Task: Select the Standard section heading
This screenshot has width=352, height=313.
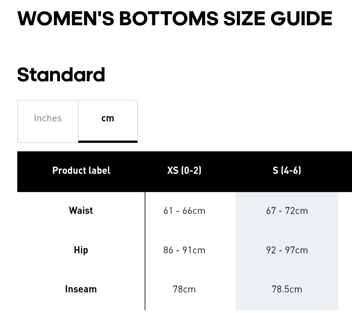Action: pyautogui.click(x=61, y=74)
